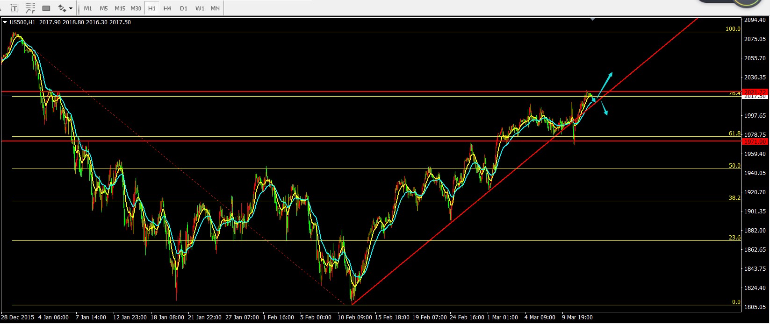Viewport: 770px width, 324px height.
Task: Toggle the M5 timeframe
Action: click(104, 8)
